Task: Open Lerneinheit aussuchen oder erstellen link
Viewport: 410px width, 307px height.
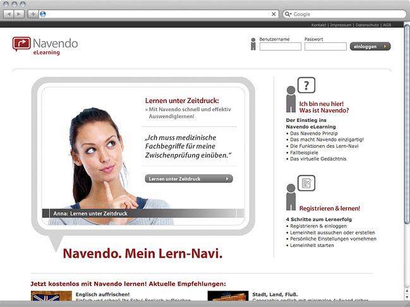Action: point(332,232)
